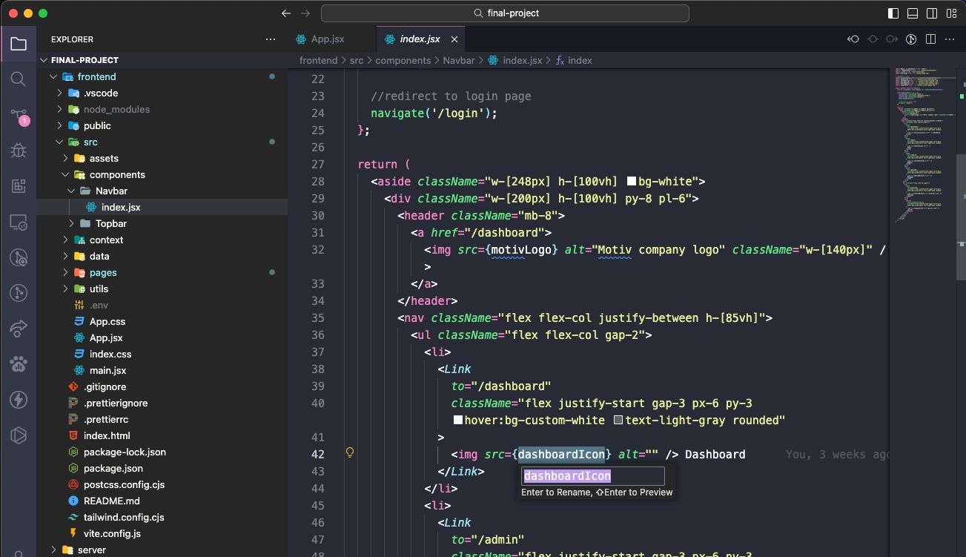Open the editor more actions ellipsis
Image resolution: width=966 pixels, height=557 pixels.
point(950,39)
